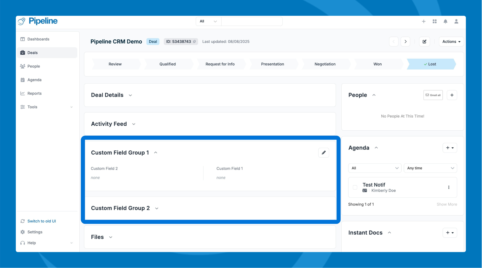This screenshot has width=482, height=268.
Task: Go to next deal arrow
Action: [405, 42]
